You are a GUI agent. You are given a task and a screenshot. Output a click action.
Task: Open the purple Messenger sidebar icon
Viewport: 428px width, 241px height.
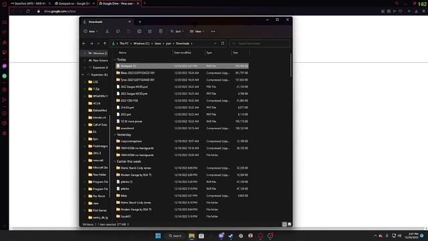(5, 66)
